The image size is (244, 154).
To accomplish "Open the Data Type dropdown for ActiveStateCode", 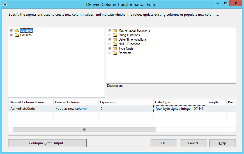I will coord(180,109).
